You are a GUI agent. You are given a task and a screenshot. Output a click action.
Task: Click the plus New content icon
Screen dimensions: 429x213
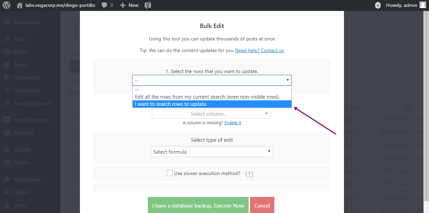[x=123, y=5]
